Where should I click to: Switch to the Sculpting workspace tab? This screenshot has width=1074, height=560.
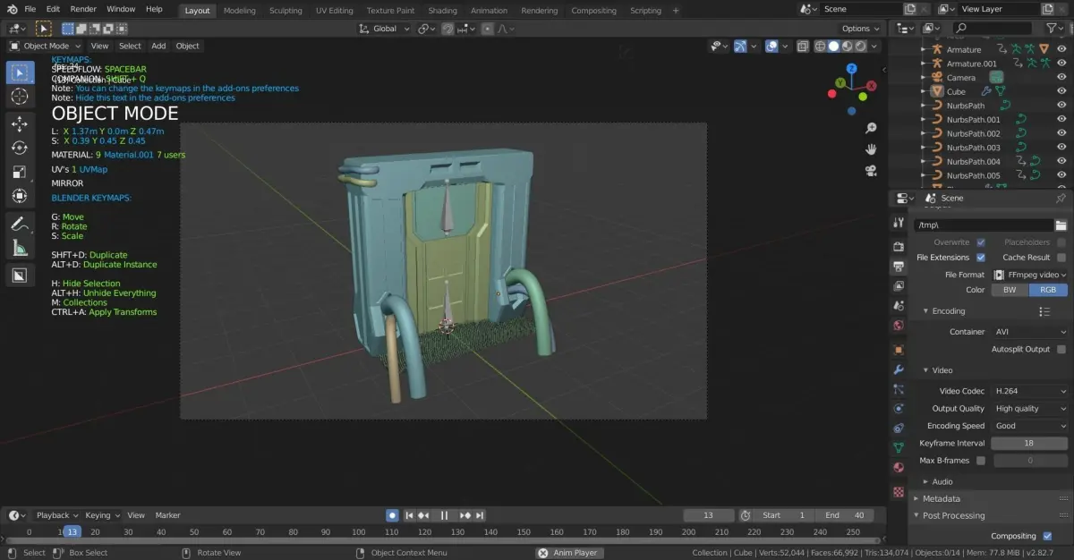(x=286, y=11)
